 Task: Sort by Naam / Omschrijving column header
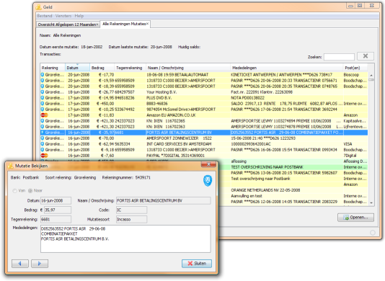[x=188, y=68]
